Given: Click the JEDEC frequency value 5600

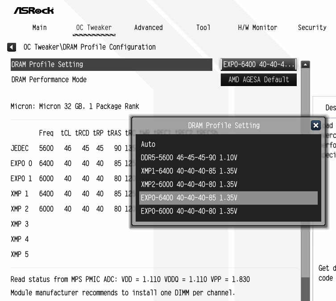Looking at the screenshot, I should 46,148.
